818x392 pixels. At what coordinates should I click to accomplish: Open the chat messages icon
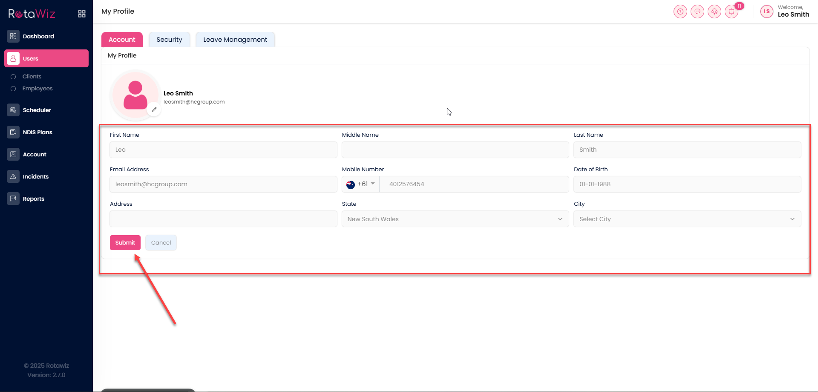(x=697, y=12)
